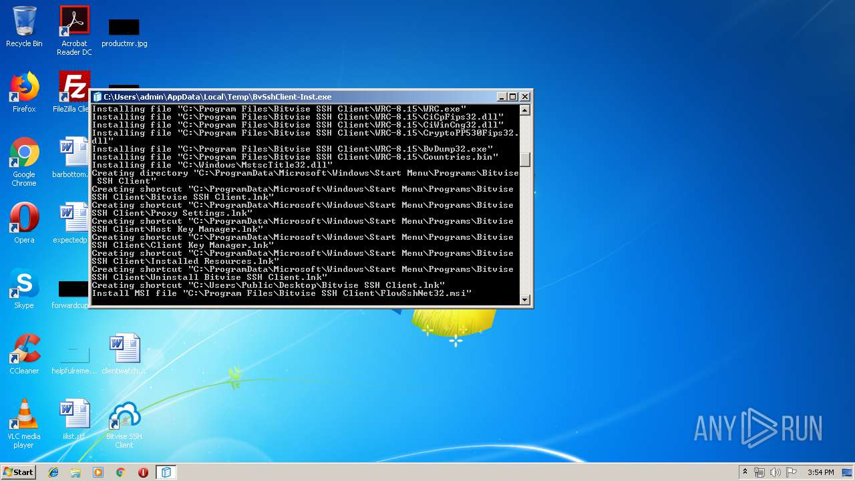855x481 pixels.
Task: Click the BvSshClient-Inst.exe window title text
Action: [x=218, y=97]
